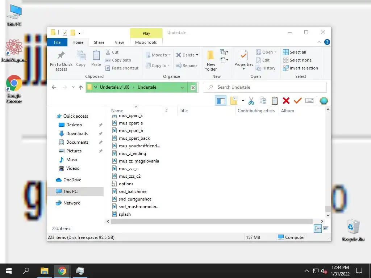
Task: Click the clipboard paste toolbar icon
Action: click(x=275, y=101)
